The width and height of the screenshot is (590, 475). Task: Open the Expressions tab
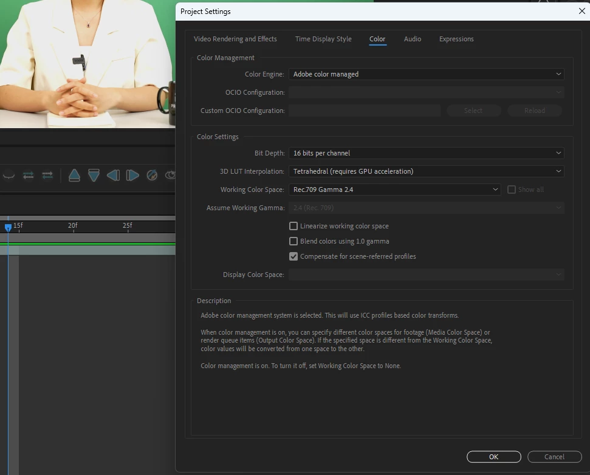click(456, 39)
